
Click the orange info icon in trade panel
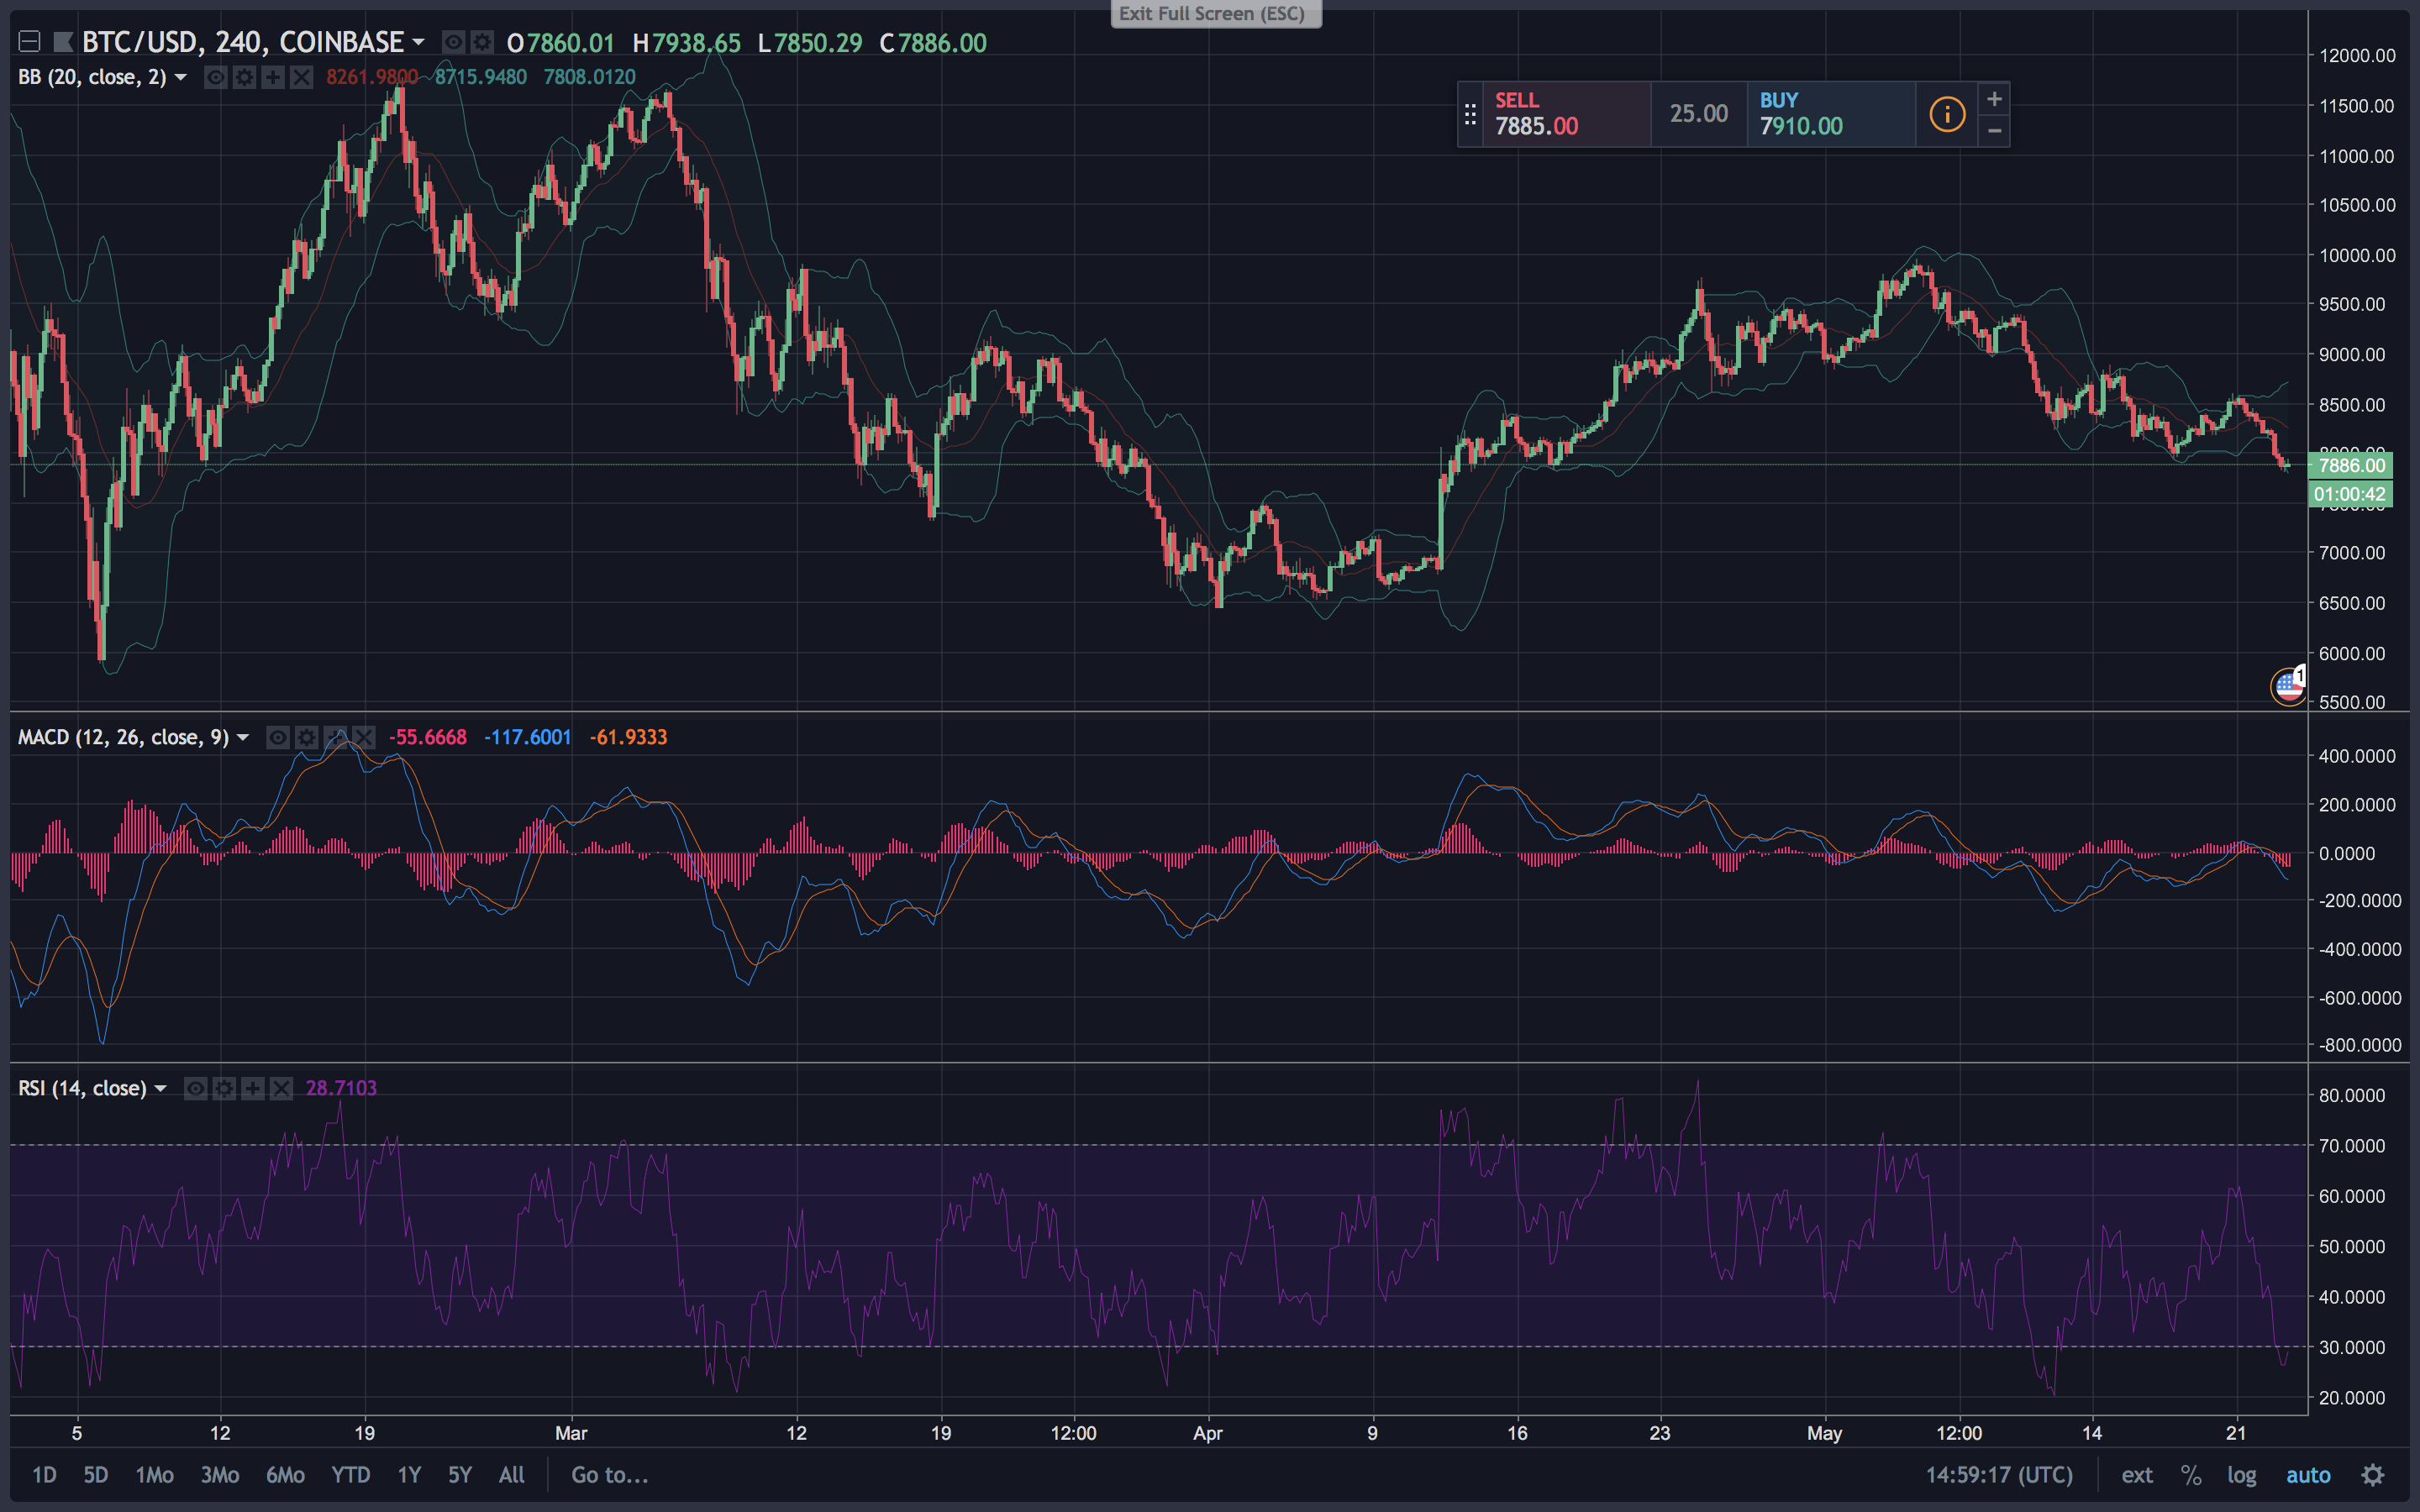pyautogui.click(x=1947, y=114)
